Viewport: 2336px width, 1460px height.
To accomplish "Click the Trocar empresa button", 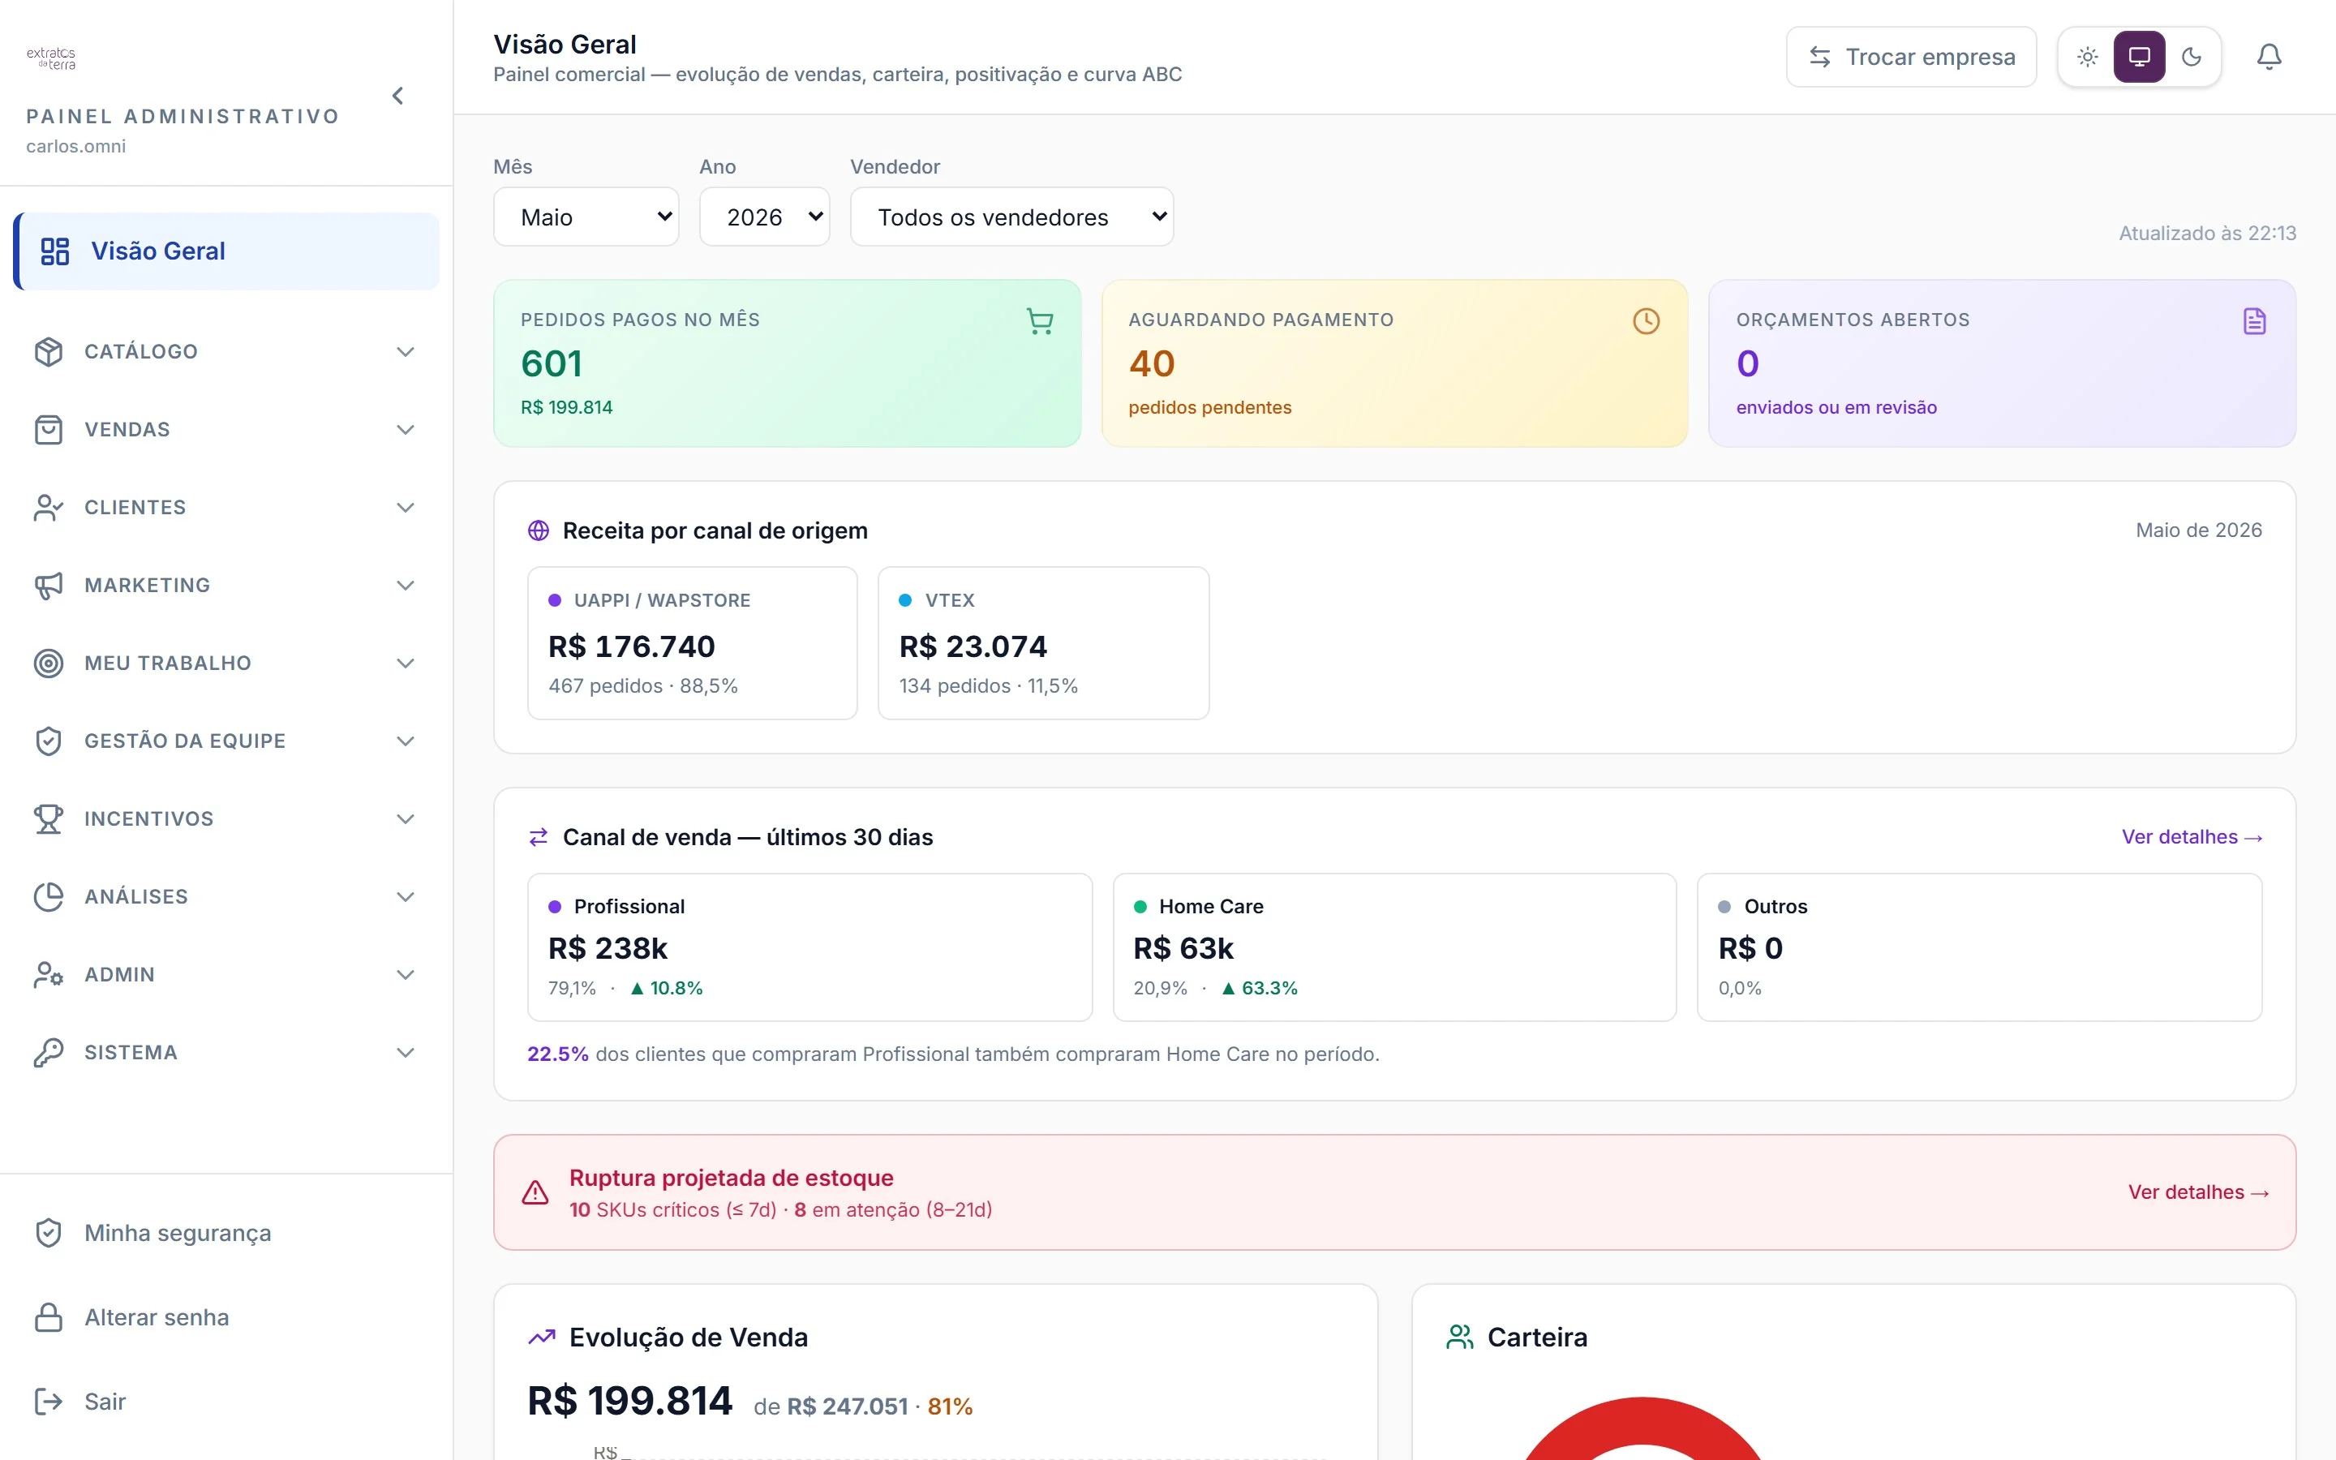I will (x=1911, y=57).
